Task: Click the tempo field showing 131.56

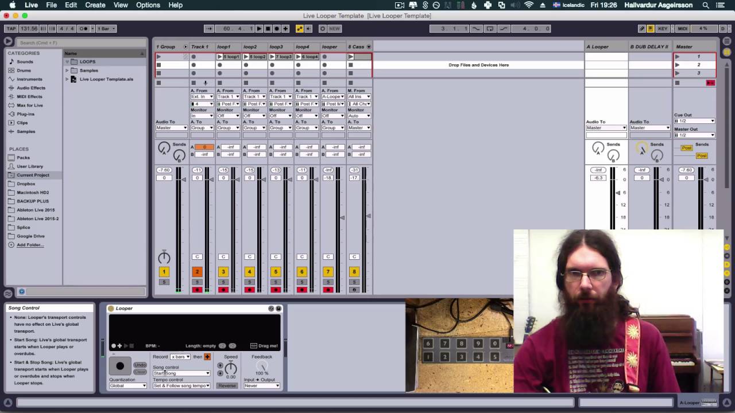Action: 29,29
